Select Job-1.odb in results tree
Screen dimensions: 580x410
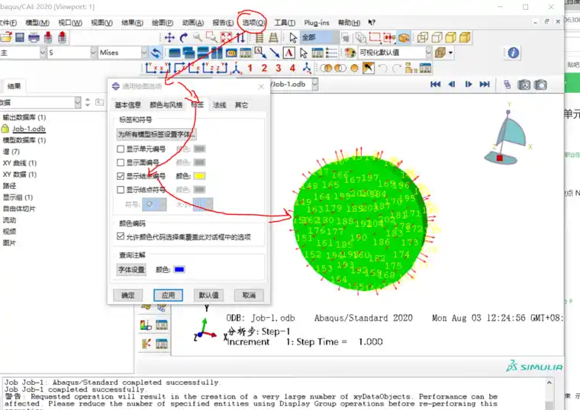pyautogui.click(x=29, y=129)
